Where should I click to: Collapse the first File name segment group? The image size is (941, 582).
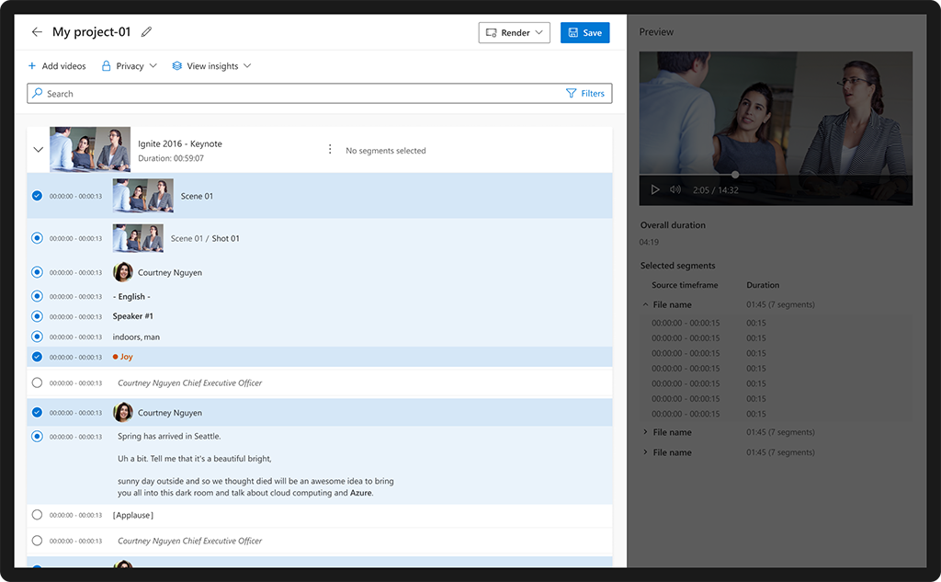pyautogui.click(x=644, y=303)
